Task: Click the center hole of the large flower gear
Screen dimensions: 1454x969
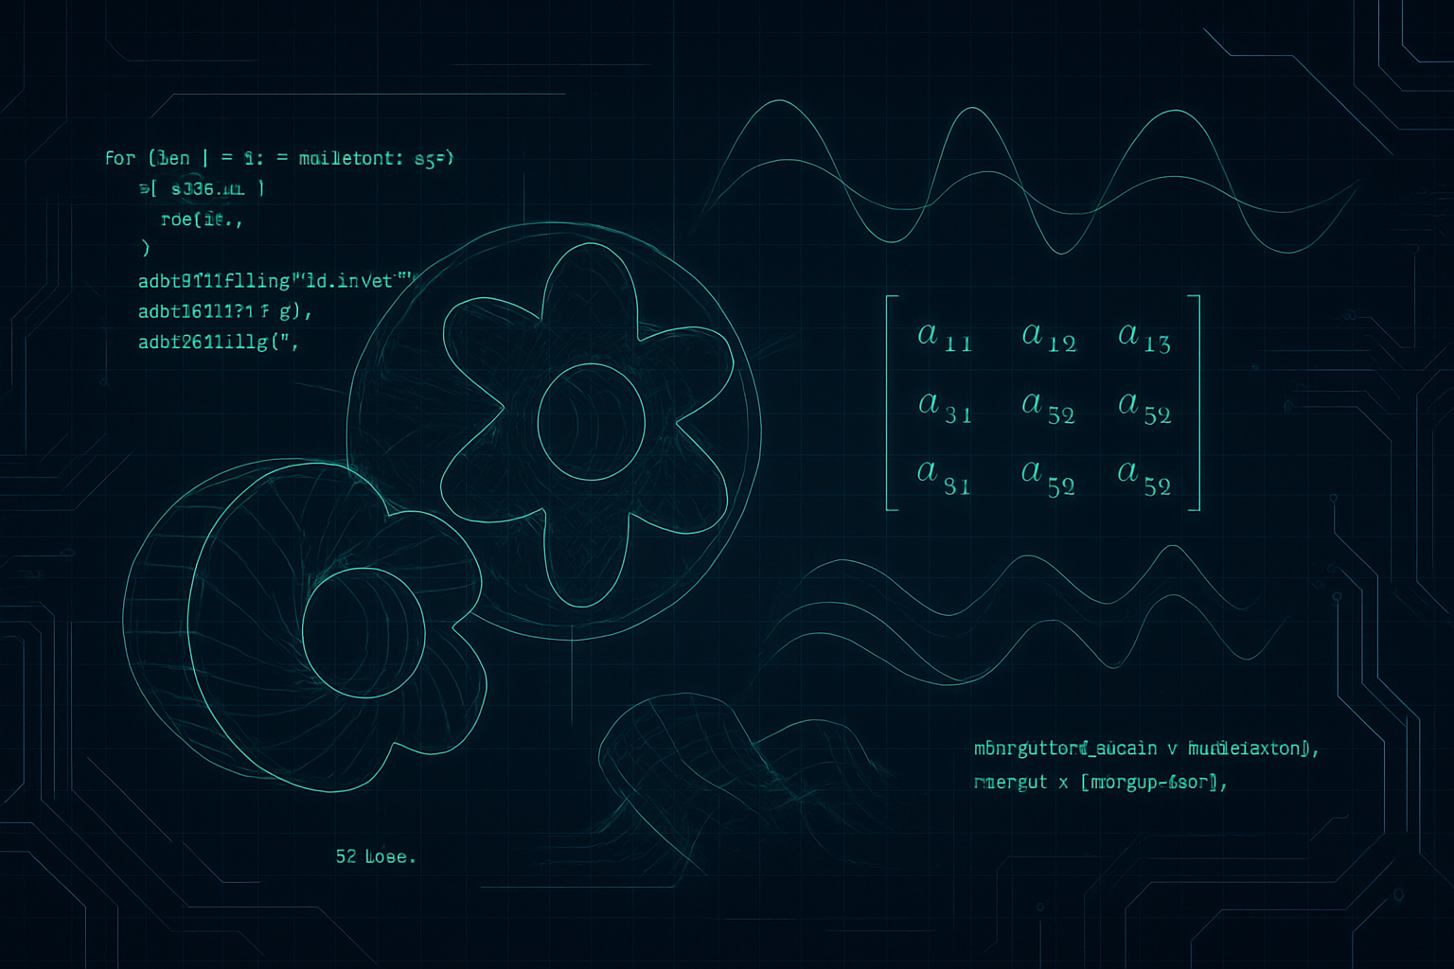Action: [x=591, y=421]
